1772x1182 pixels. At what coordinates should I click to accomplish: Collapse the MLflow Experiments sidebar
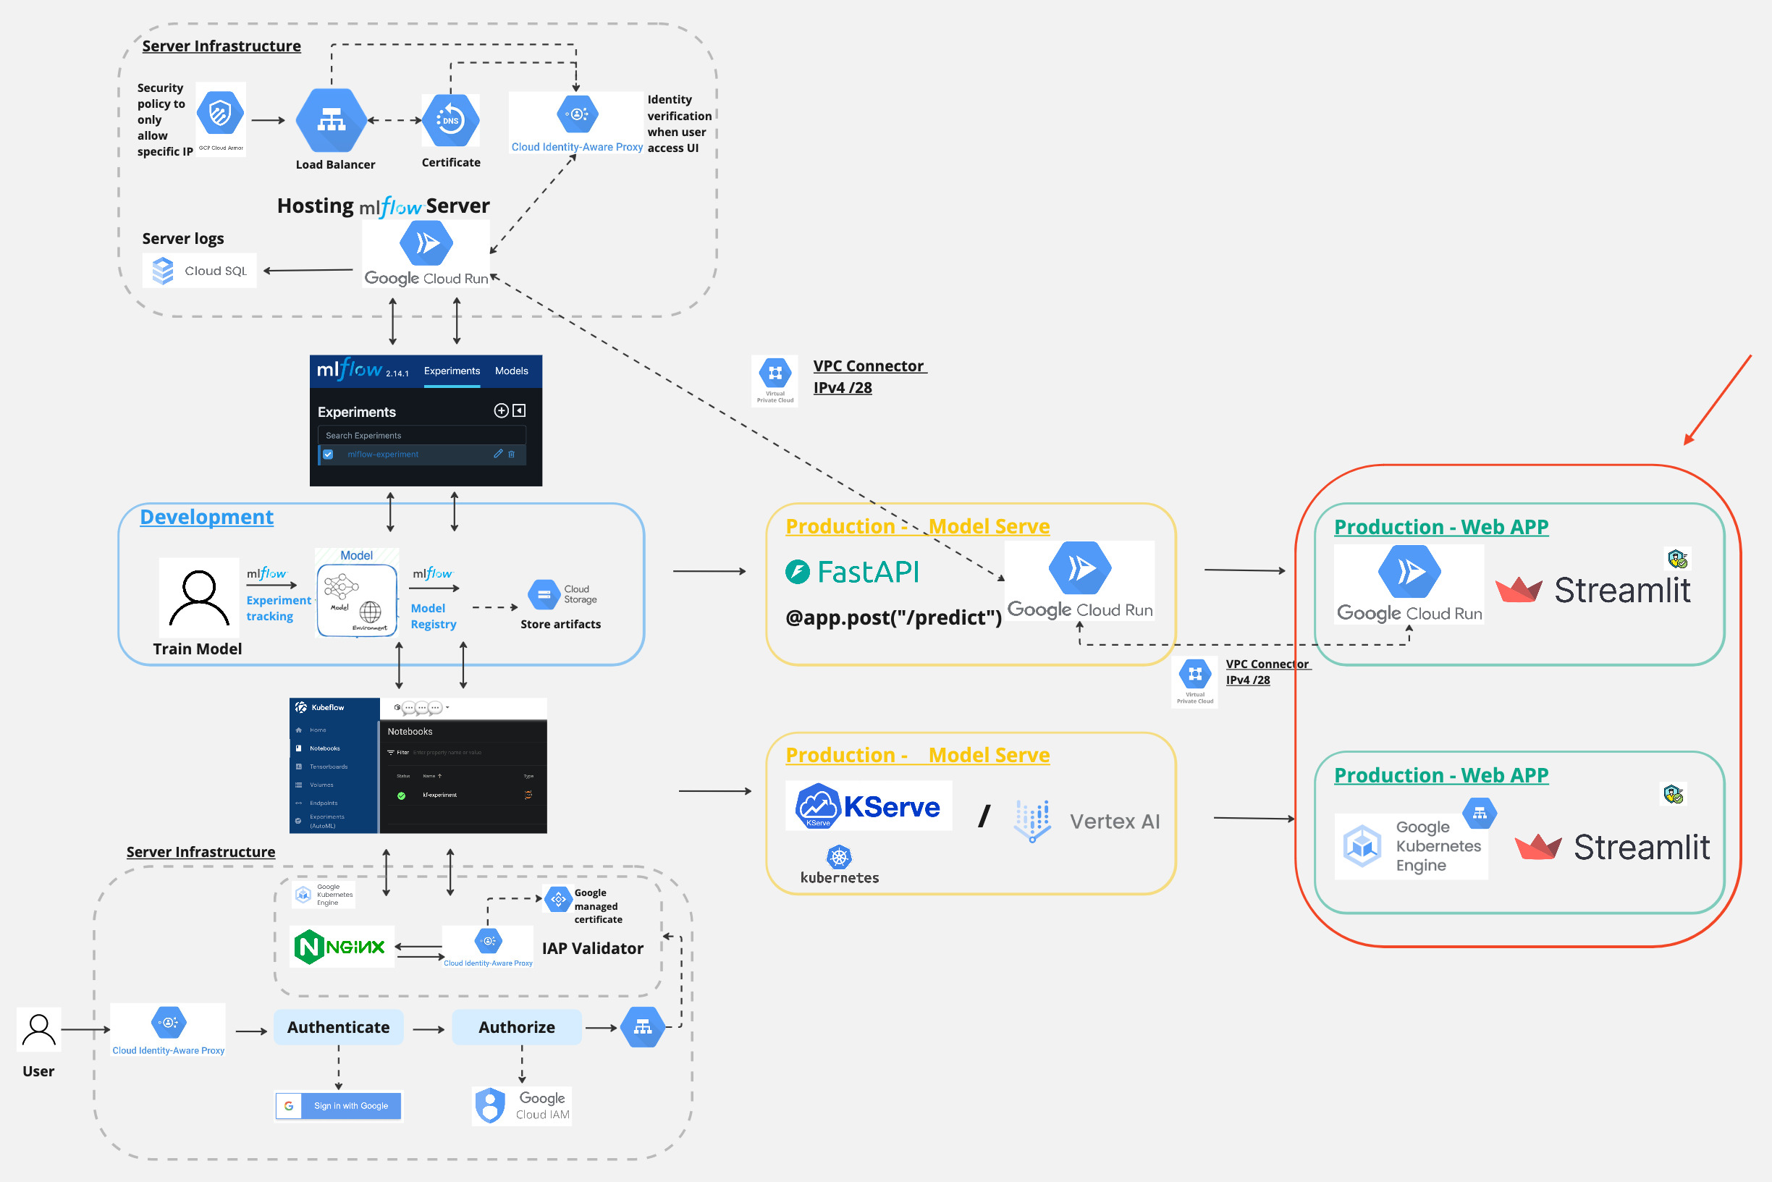pyautogui.click(x=519, y=410)
